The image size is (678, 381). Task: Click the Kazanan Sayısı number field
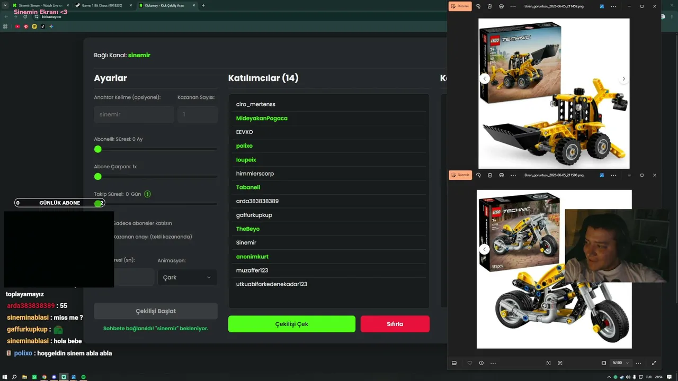tap(198, 114)
